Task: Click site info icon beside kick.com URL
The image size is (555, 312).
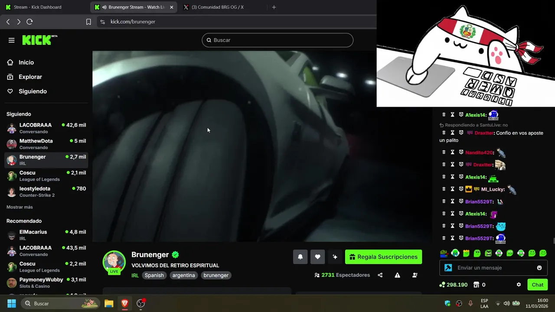Action: click(x=102, y=22)
